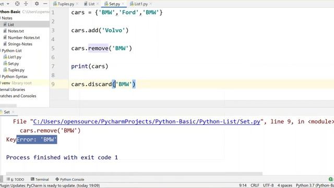Open Project panel settings gear

click(37, 4)
